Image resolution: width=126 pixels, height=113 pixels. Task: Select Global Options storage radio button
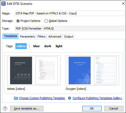[46, 21]
